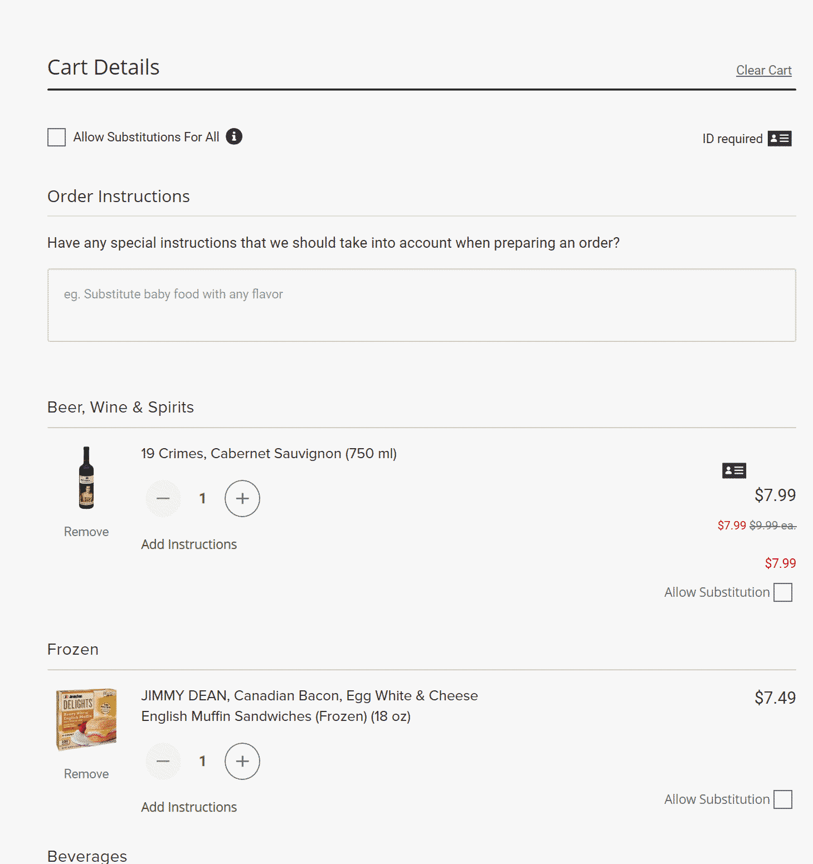The image size is (813, 864).
Task: Add Instructions for the 19 Crimes wine
Action: coord(189,544)
